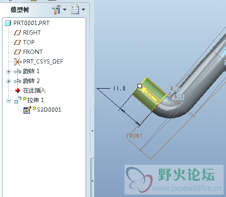Click the white extrude depth drag handle
Screen dimensions: 226x197
click(139, 86)
